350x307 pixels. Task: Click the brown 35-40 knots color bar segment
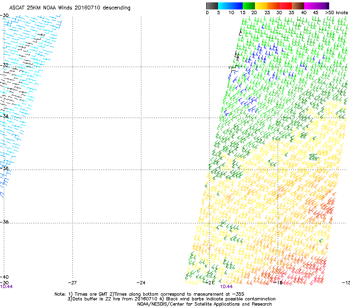(298, 6)
